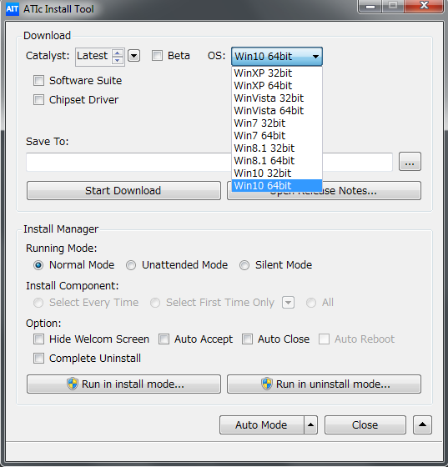Collapse the OS combo box showing Win10 64bit

click(x=277, y=57)
